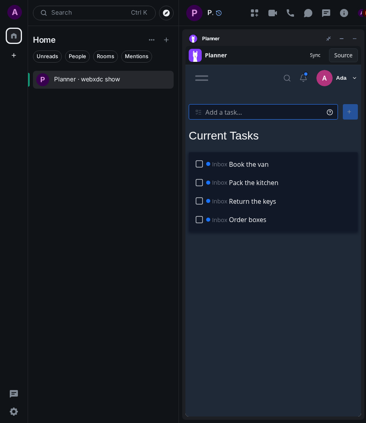Open the Planner hamburger menu

tap(201, 78)
